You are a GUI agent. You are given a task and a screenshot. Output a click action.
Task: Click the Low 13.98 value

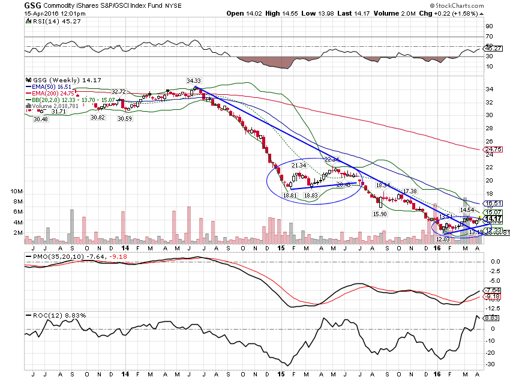317,13
